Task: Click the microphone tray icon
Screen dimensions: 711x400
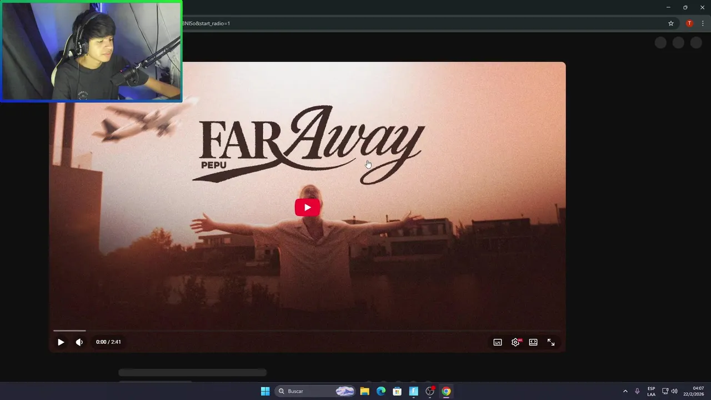Action: coord(637,391)
